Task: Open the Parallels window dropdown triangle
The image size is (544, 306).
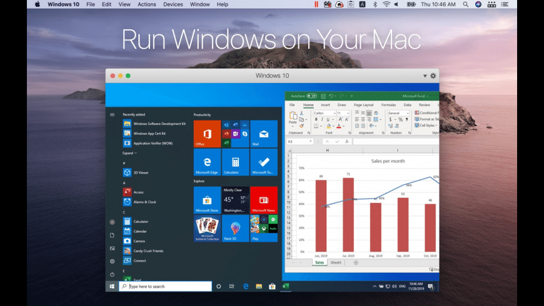Action: [x=425, y=76]
